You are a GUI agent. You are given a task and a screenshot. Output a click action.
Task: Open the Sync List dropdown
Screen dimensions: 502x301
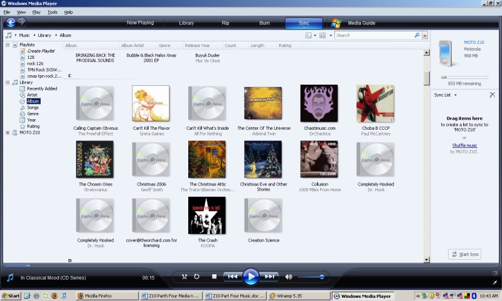point(446,95)
